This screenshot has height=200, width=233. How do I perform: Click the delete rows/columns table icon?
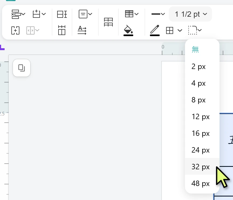click(x=16, y=14)
